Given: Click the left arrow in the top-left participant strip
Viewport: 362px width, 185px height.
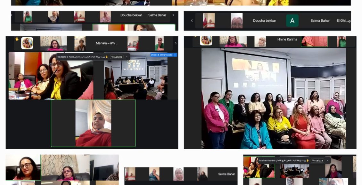Looking at the screenshot, I should (x=12, y=15).
